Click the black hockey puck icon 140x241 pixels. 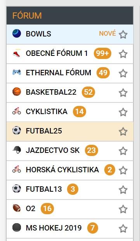17,227
